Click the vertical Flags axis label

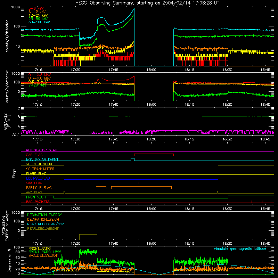tap(14, 173)
